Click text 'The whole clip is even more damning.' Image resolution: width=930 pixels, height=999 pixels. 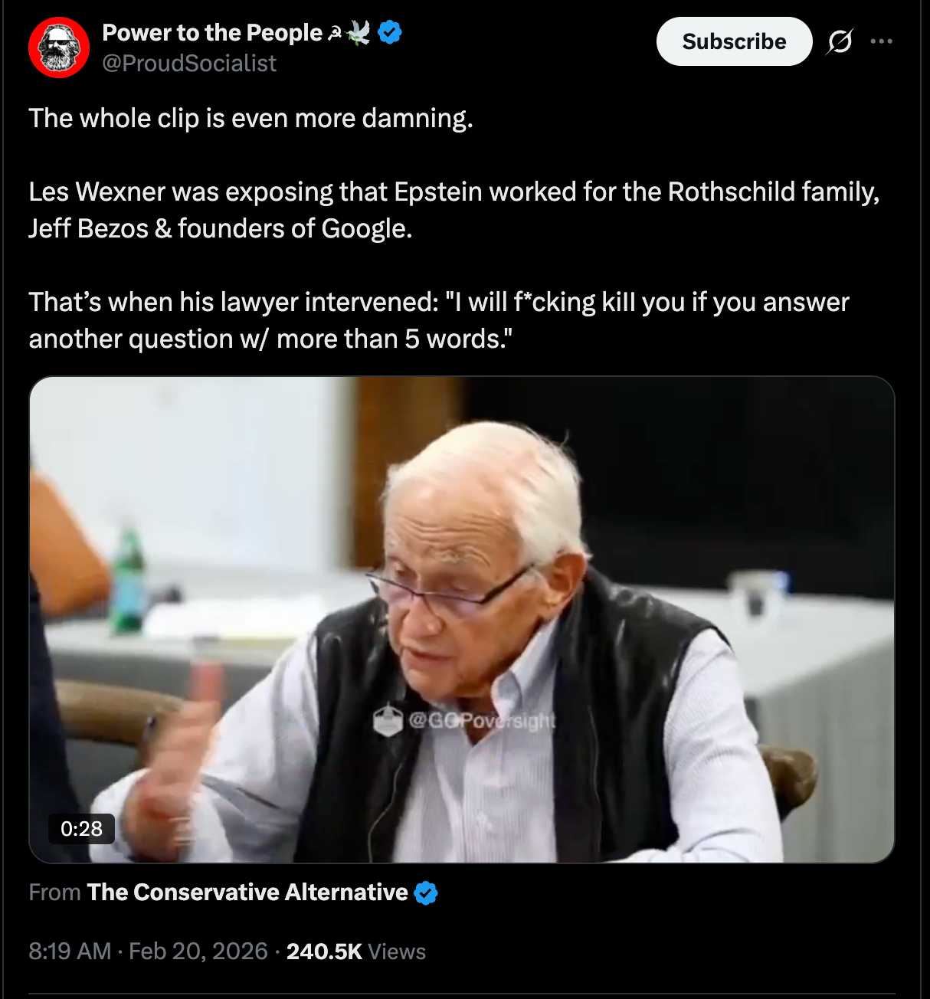coord(251,118)
